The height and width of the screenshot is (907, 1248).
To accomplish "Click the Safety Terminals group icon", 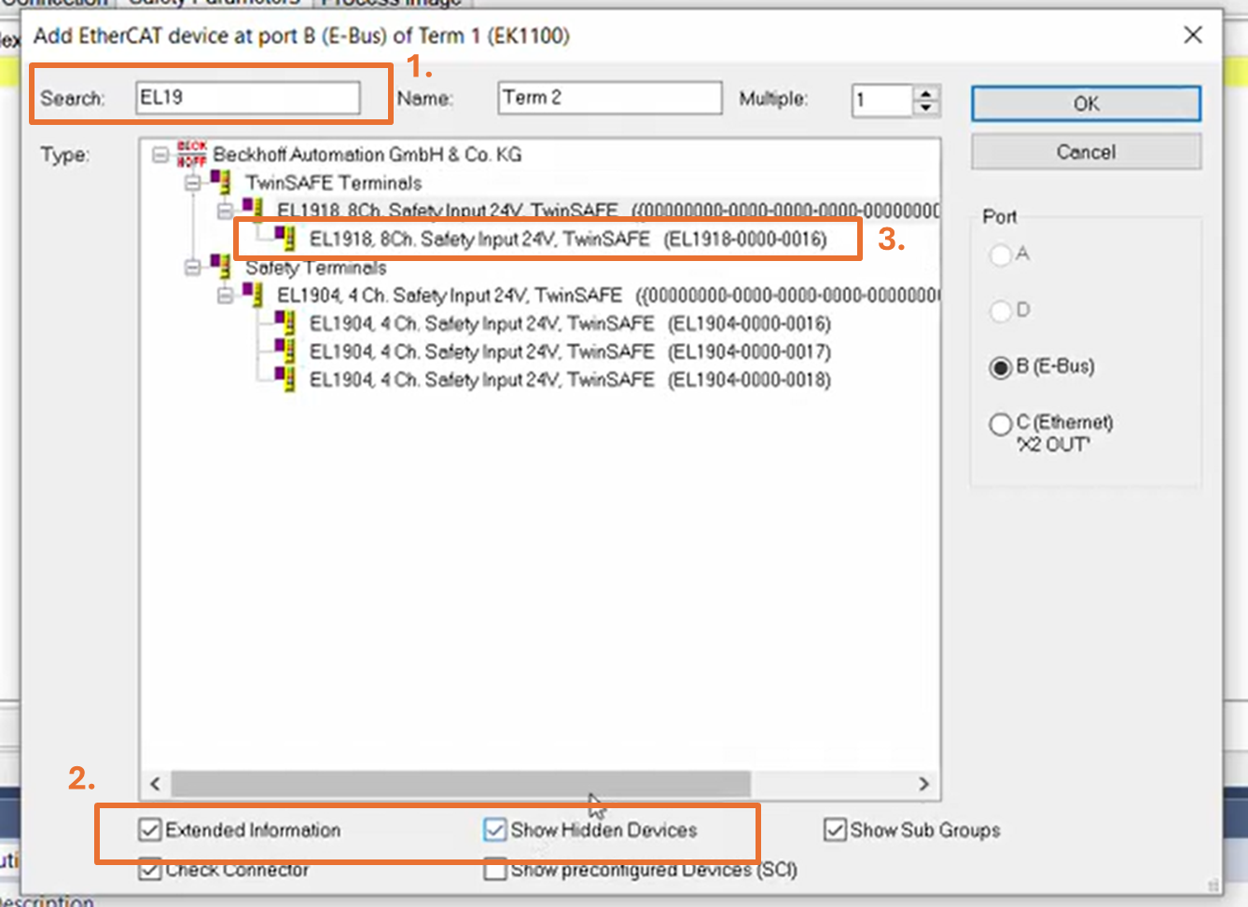I will [x=221, y=267].
